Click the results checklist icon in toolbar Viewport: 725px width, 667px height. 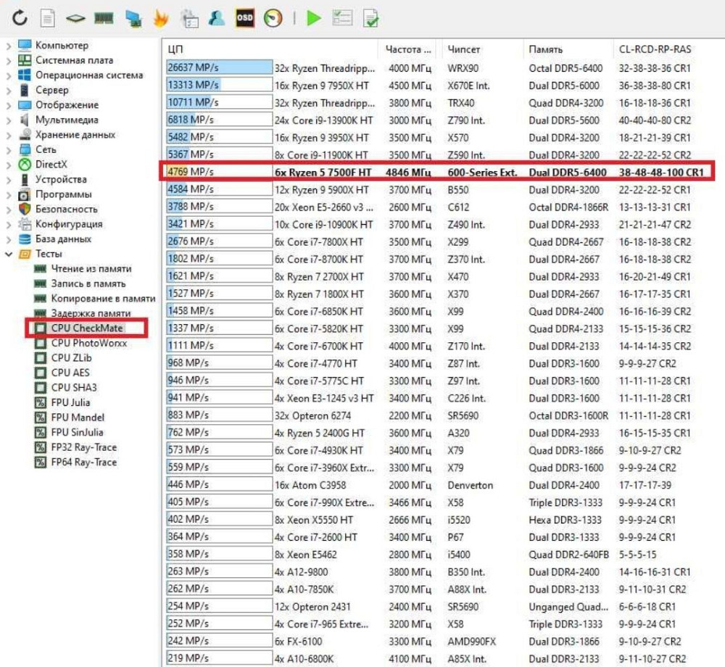pos(341,18)
